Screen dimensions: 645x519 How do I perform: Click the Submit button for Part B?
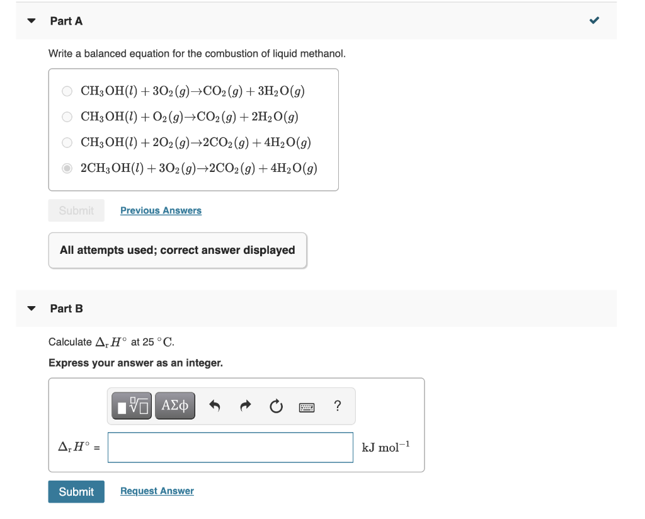point(76,491)
